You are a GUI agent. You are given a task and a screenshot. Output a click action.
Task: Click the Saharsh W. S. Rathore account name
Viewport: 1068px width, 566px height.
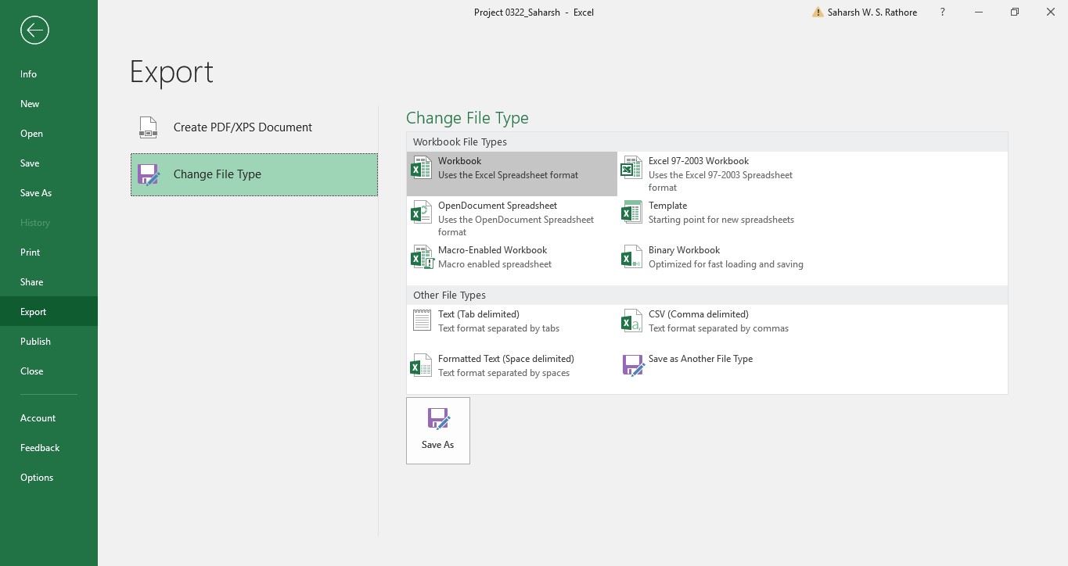tap(872, 13)
